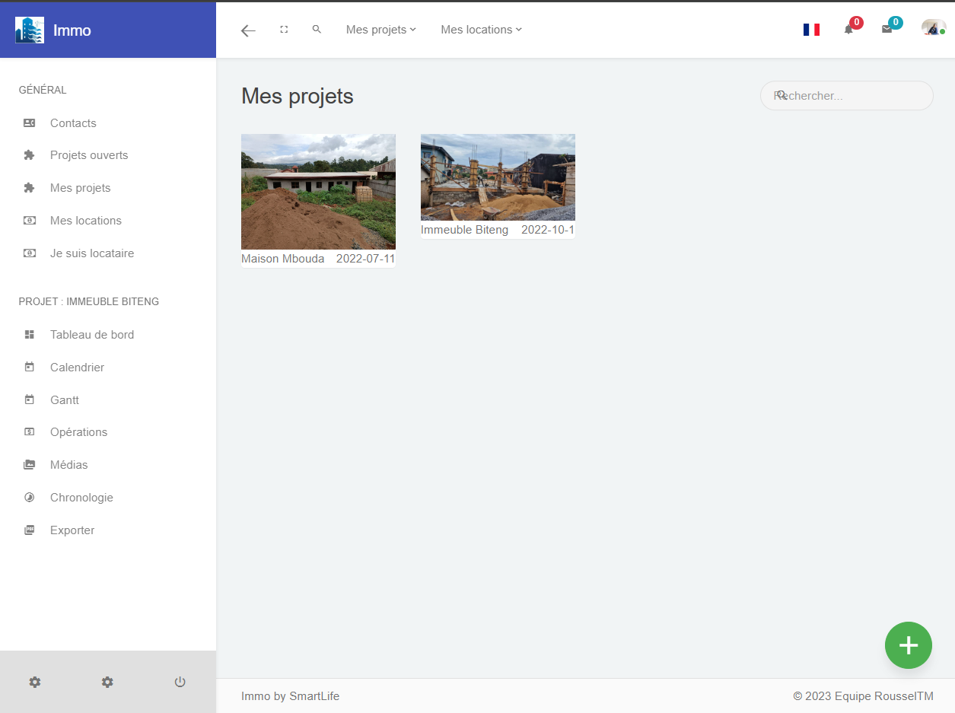This screenshot has height=713, width=955.
Task: Open the Gantt view
Action: pos(65,400)
